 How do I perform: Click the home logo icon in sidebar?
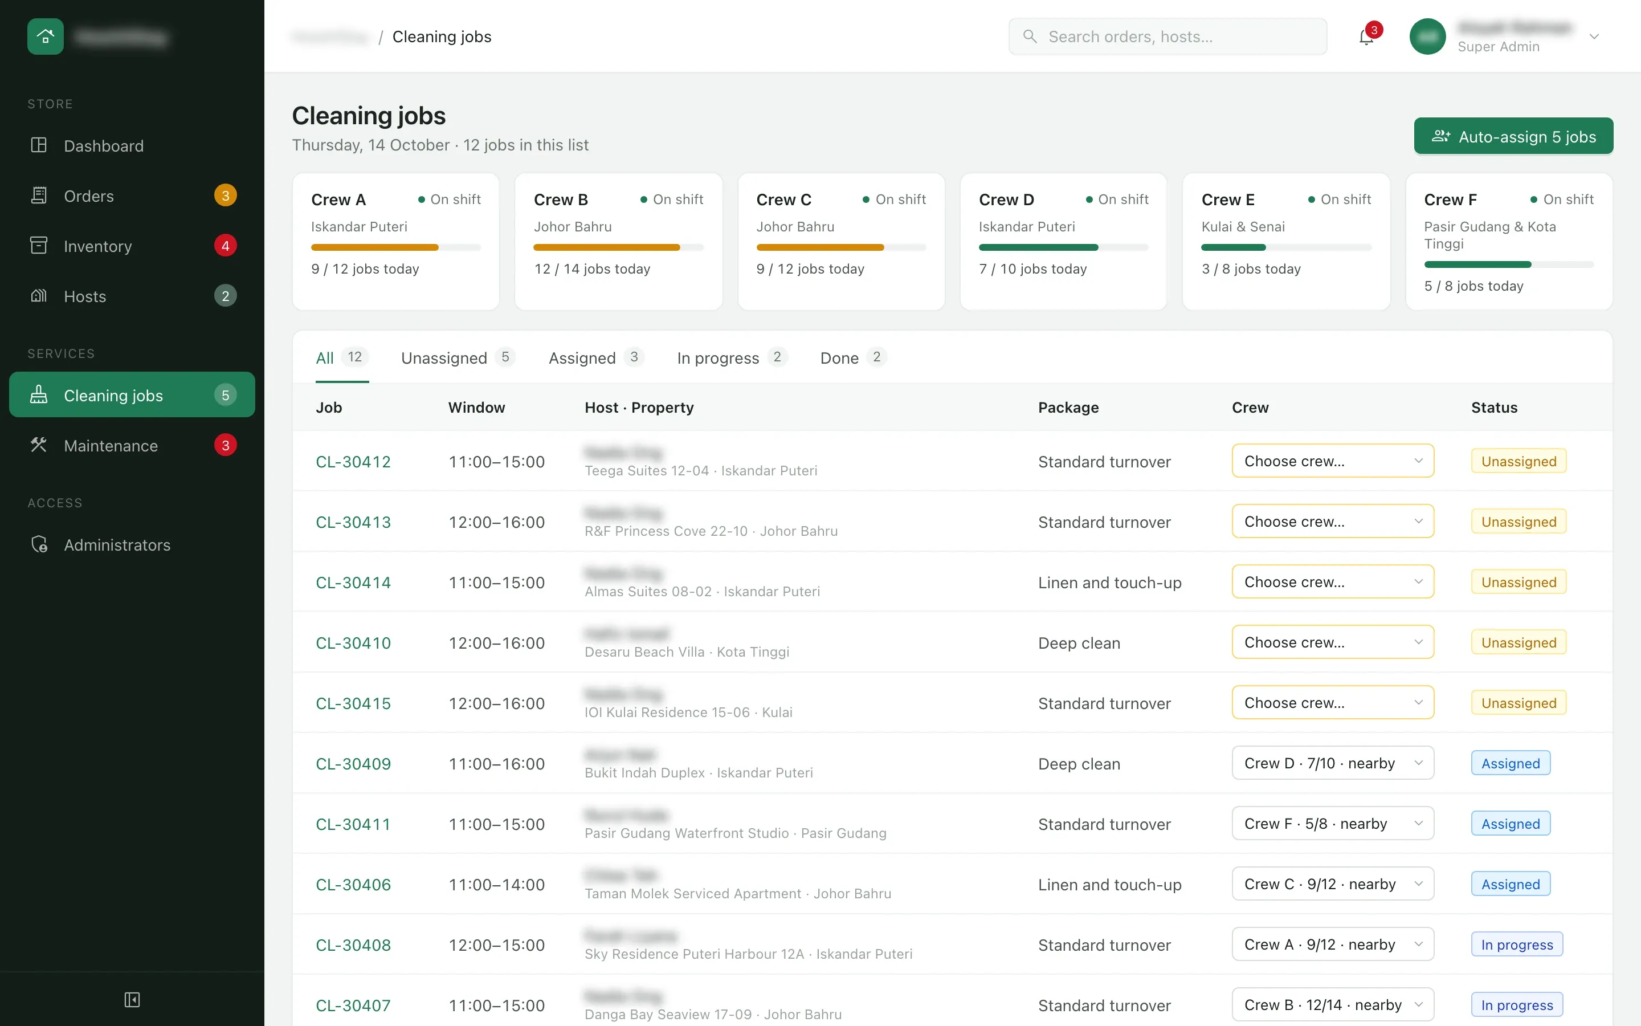[46, 36]
